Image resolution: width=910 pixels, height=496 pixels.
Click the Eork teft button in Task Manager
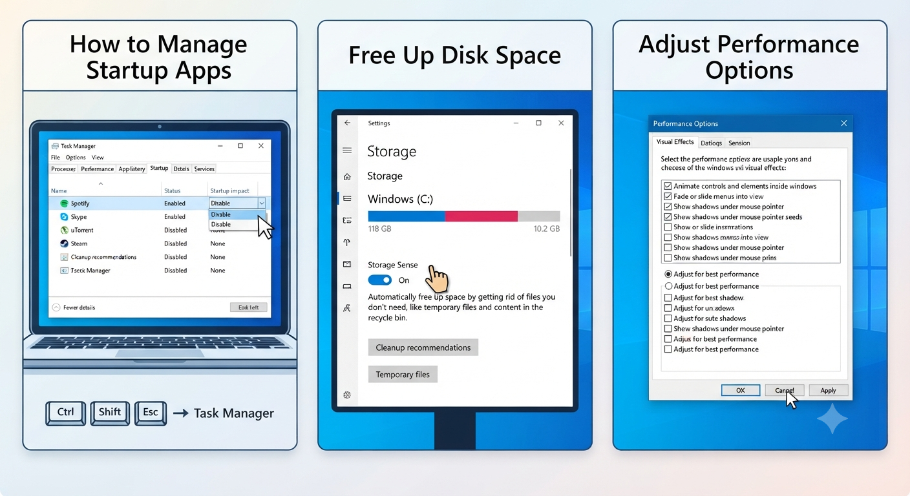pos(249,307)
